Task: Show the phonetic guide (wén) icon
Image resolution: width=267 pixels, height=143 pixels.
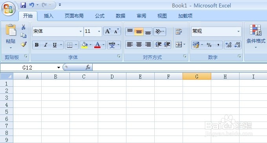Action: click(x=112, y=45)
